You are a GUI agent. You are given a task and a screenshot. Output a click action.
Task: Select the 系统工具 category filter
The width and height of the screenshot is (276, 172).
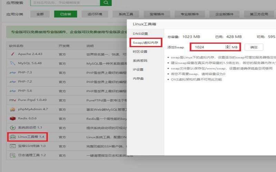(x=126, y=14)
